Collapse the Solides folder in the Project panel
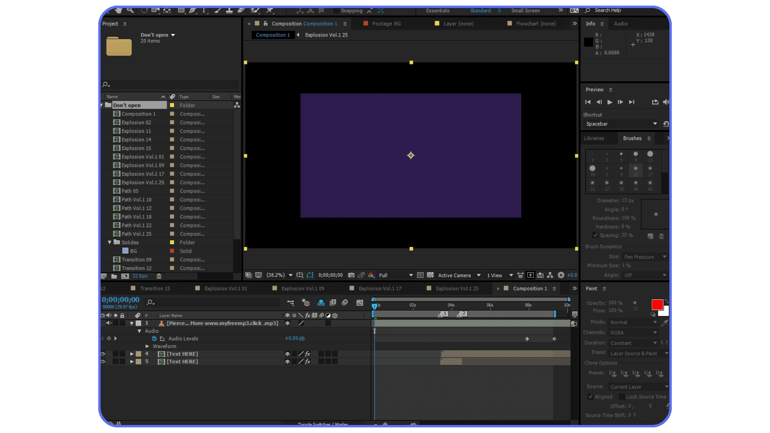770x433 pixels. point(109,242)
